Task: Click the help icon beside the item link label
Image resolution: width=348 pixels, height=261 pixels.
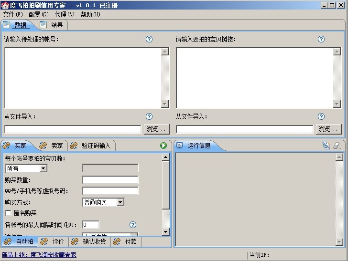Action: (x=321, y=39)
